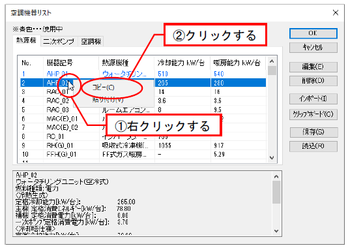The width and height of the screenshot is (348, 248).
Task: Close the 空調機器リスト dialog window
Action: [x=336, y=12]
